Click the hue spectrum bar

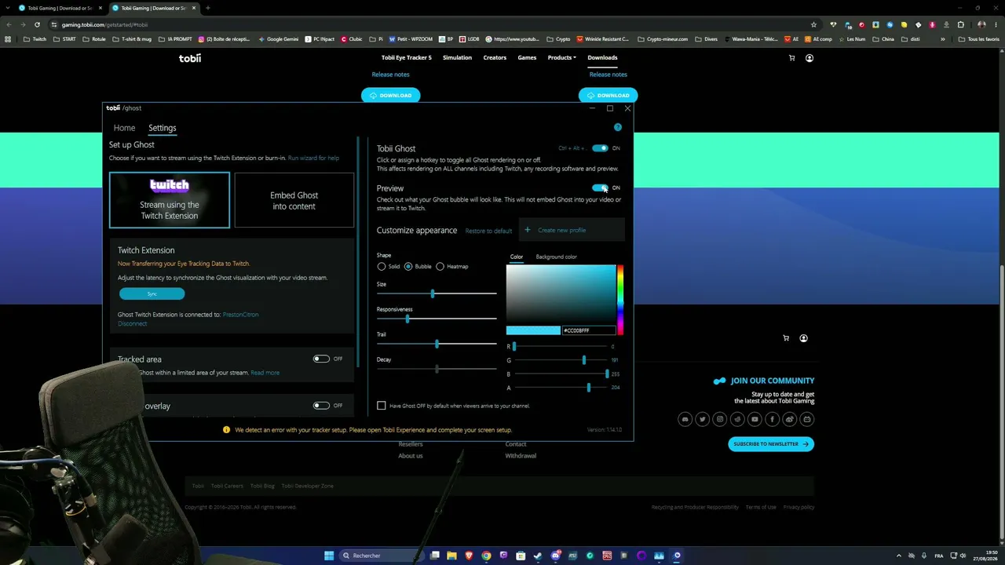[619, 300]
